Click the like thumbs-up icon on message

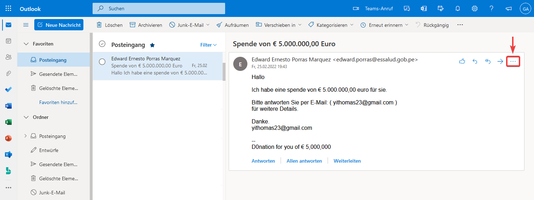coord(462,61)
